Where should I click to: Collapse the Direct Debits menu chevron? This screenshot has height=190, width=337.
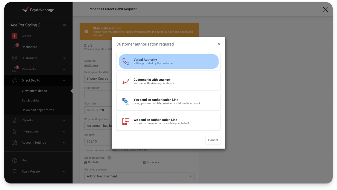(x=64, y=80)
